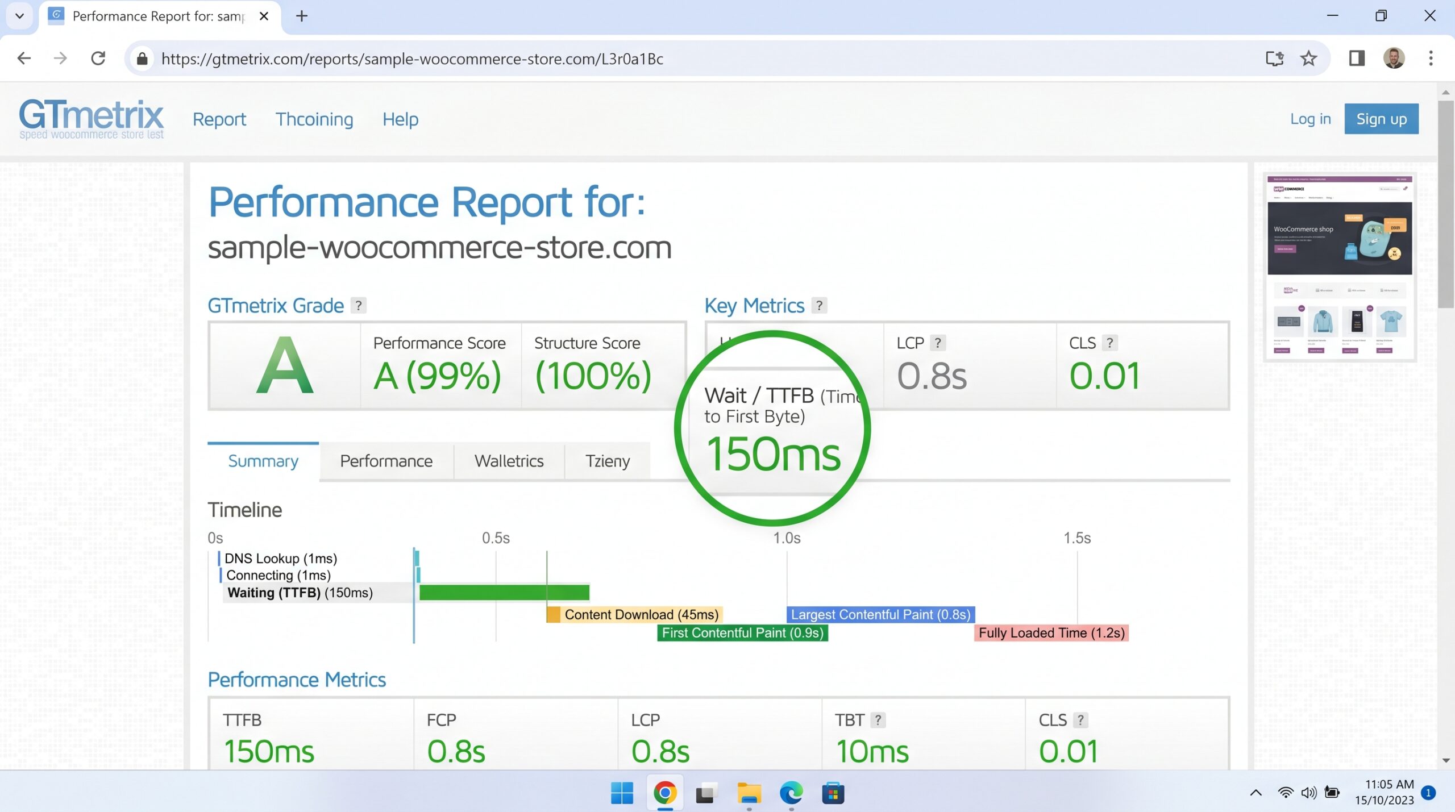This screenshot has height=812, width=1455.
Task: Open the help icon next to Key Metrics
Action: [819, 306]
